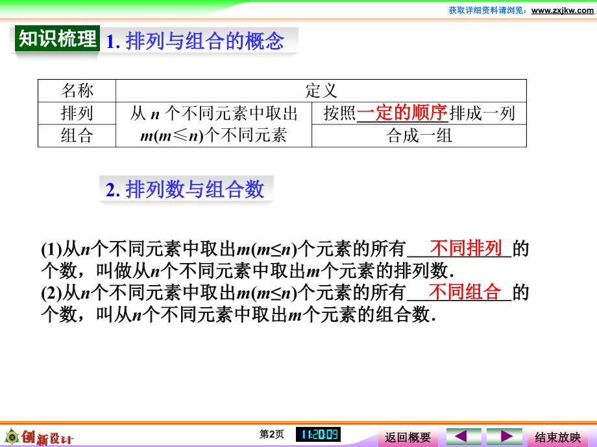This screenshot has height=447, width=597.
Task: Click the 创新设计 brand text logo
Action: pyautogui.click(x=47, y=437)
